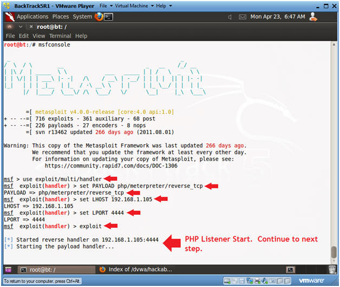Click 'Started reverse handler on 192.168.1.105:4444' line
The image size is (340, 287).
click(82, 240)
